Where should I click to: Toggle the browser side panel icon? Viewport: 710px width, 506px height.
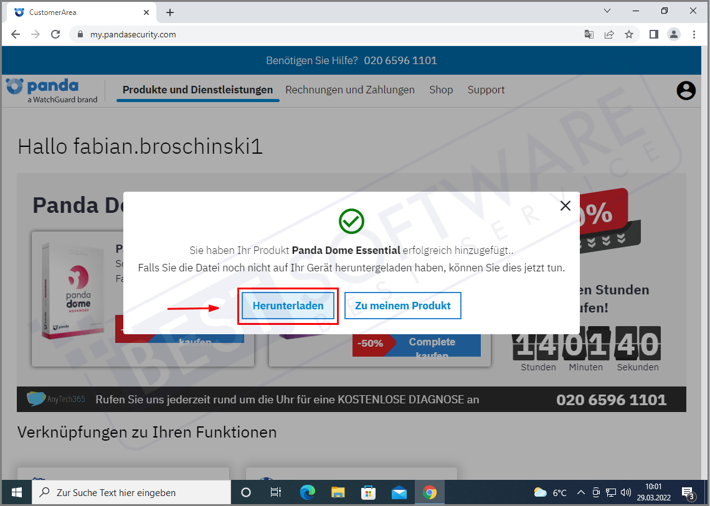tap(653, 34)
